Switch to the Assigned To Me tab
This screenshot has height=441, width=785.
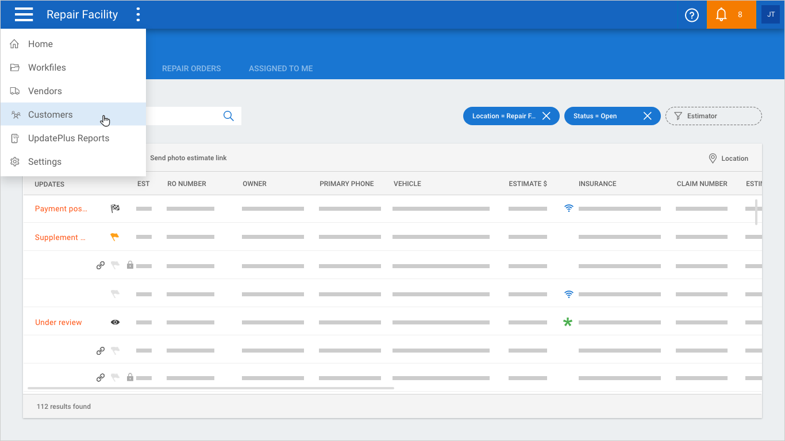[x=281, y=68]
